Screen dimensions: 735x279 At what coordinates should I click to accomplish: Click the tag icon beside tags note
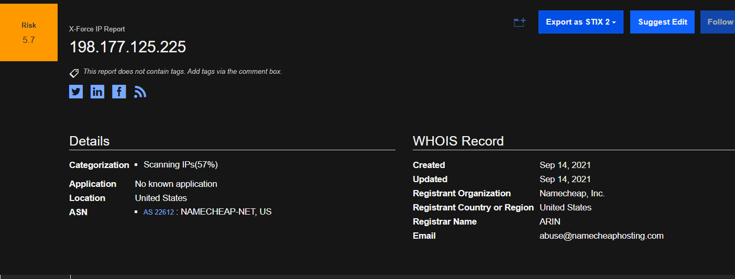point(74,73)
